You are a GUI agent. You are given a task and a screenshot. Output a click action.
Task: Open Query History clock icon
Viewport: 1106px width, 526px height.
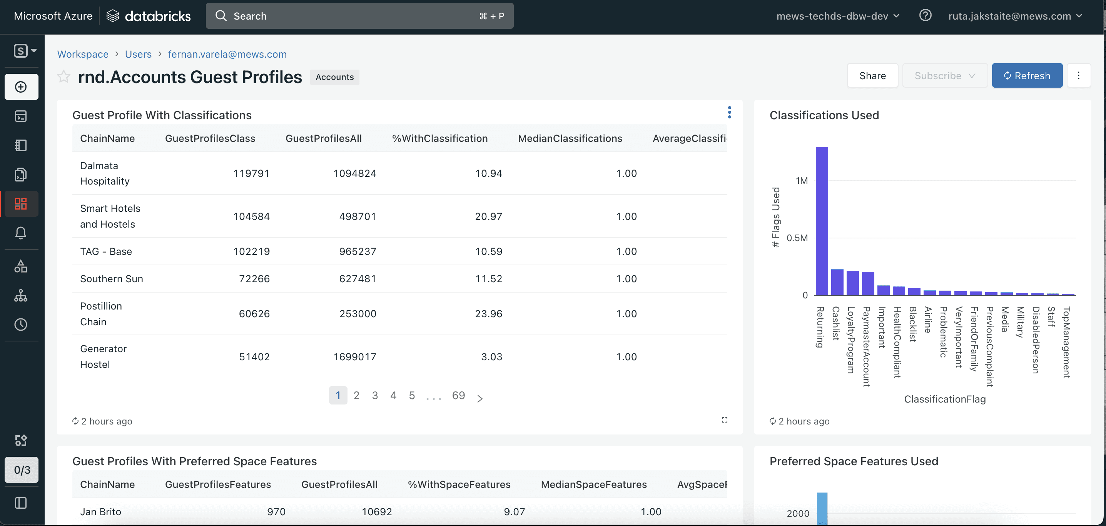point(21,325)
